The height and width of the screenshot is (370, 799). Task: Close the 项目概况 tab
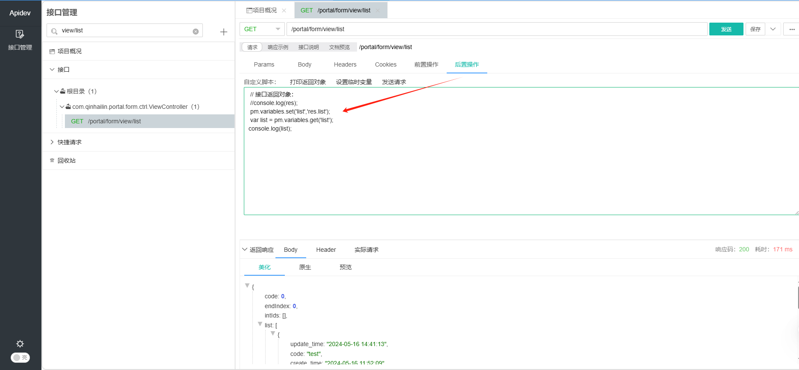click(284, 11)
